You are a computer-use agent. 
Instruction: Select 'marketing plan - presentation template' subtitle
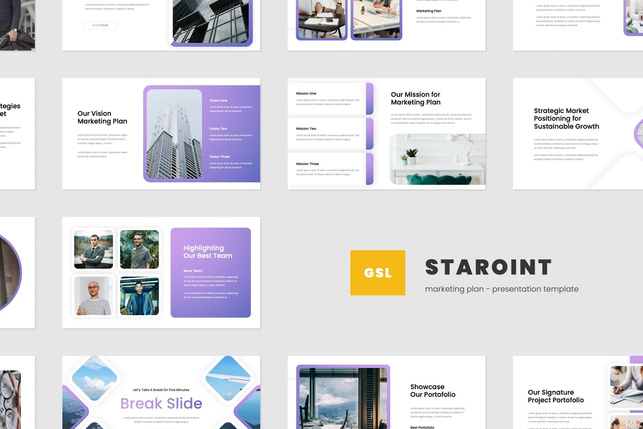coord(502,289)
